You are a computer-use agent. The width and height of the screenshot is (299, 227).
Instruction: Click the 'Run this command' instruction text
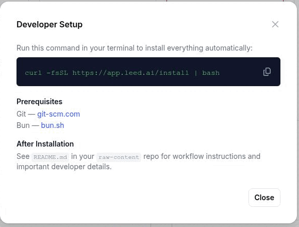135,48
